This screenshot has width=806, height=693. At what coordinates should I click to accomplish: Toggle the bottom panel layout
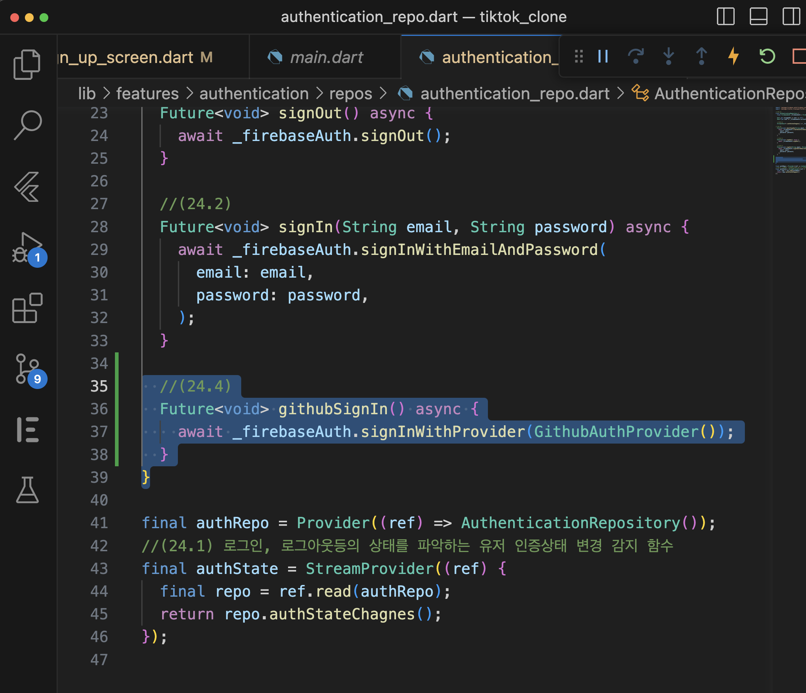[758, 17]
